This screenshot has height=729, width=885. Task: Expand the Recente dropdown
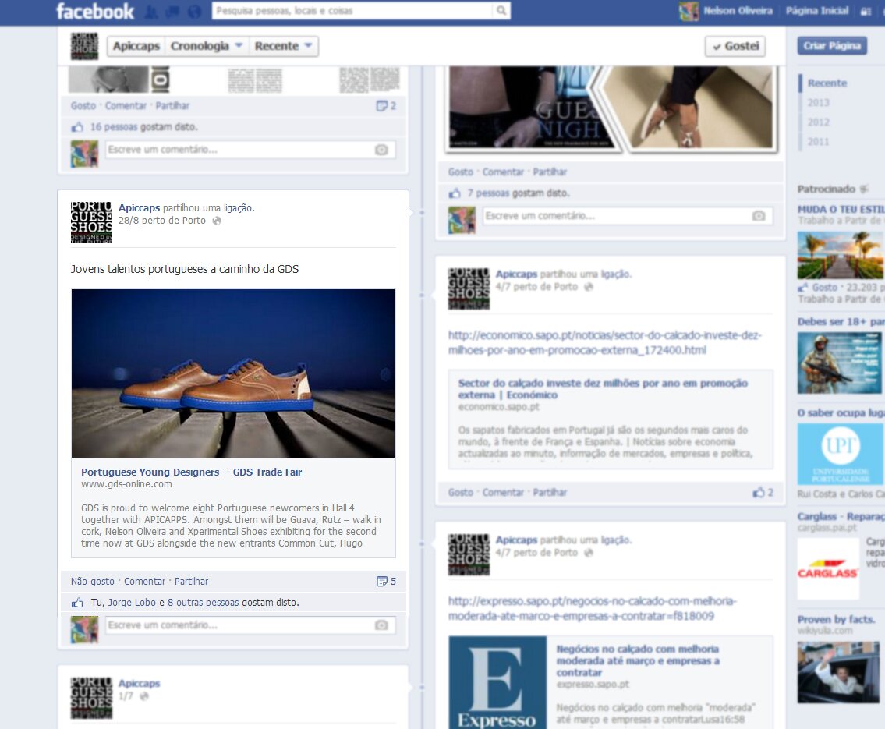tap(283, 46)
